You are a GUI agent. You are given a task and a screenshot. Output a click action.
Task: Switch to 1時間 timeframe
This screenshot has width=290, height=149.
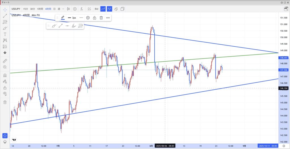click(40, 9)
